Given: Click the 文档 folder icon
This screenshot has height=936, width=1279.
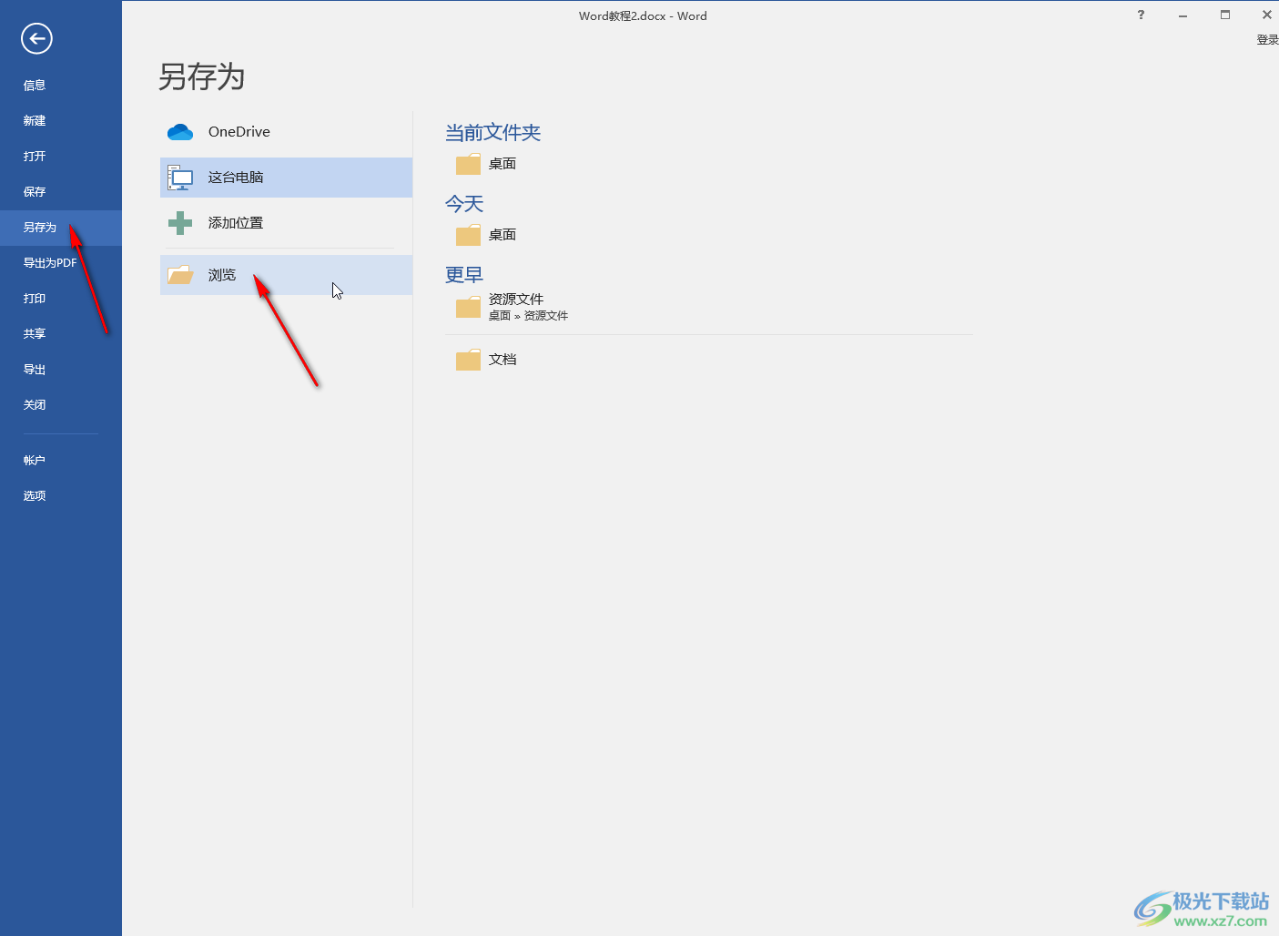Looking at the screenshot, I should coord(468,360).
